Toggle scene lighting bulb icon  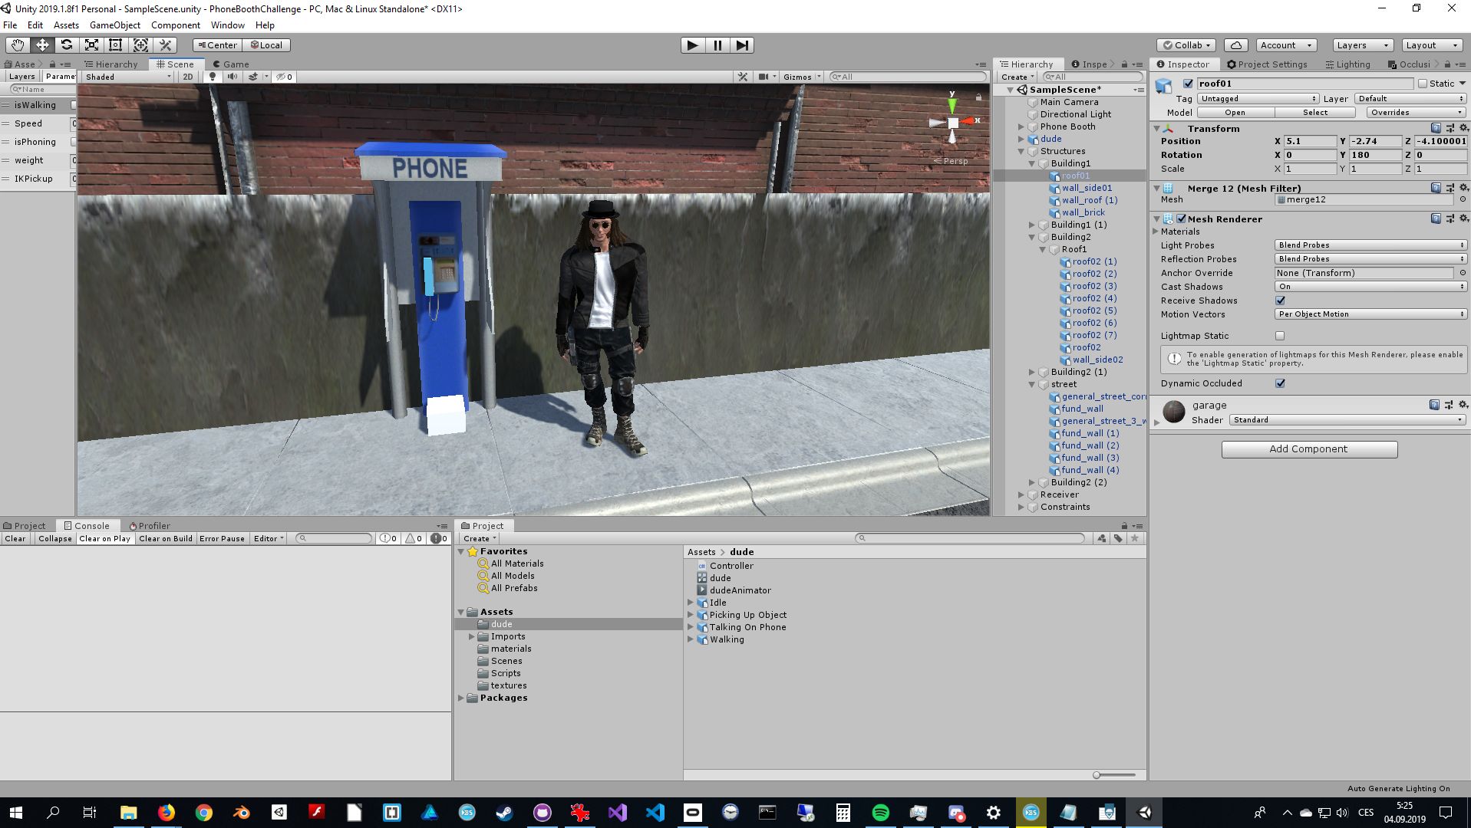click(x=213, y=77)
